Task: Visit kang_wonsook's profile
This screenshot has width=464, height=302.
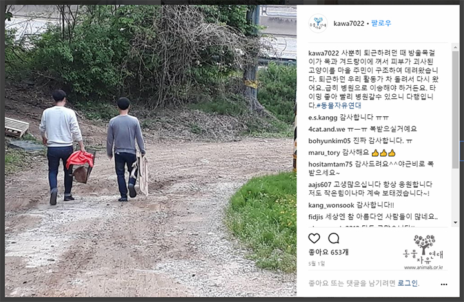Action: coord(331,205)
